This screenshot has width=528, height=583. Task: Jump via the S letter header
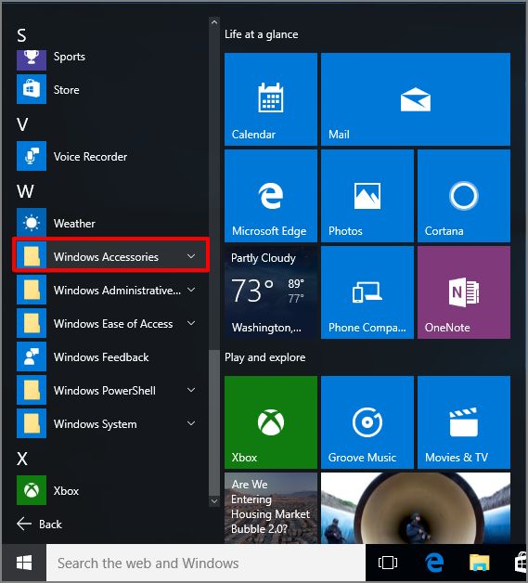tap(21, 35)
